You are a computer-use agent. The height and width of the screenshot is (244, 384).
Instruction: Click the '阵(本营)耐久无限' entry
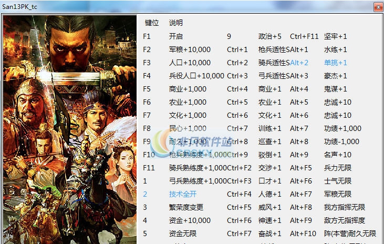pyautogui.click(x=350, y=233)
